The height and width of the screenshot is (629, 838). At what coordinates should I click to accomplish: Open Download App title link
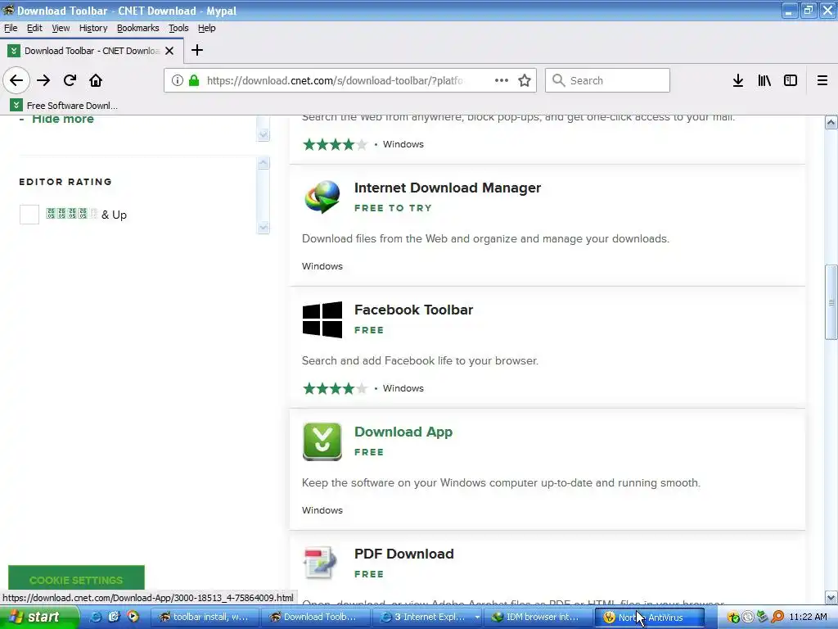coord(403,432)
